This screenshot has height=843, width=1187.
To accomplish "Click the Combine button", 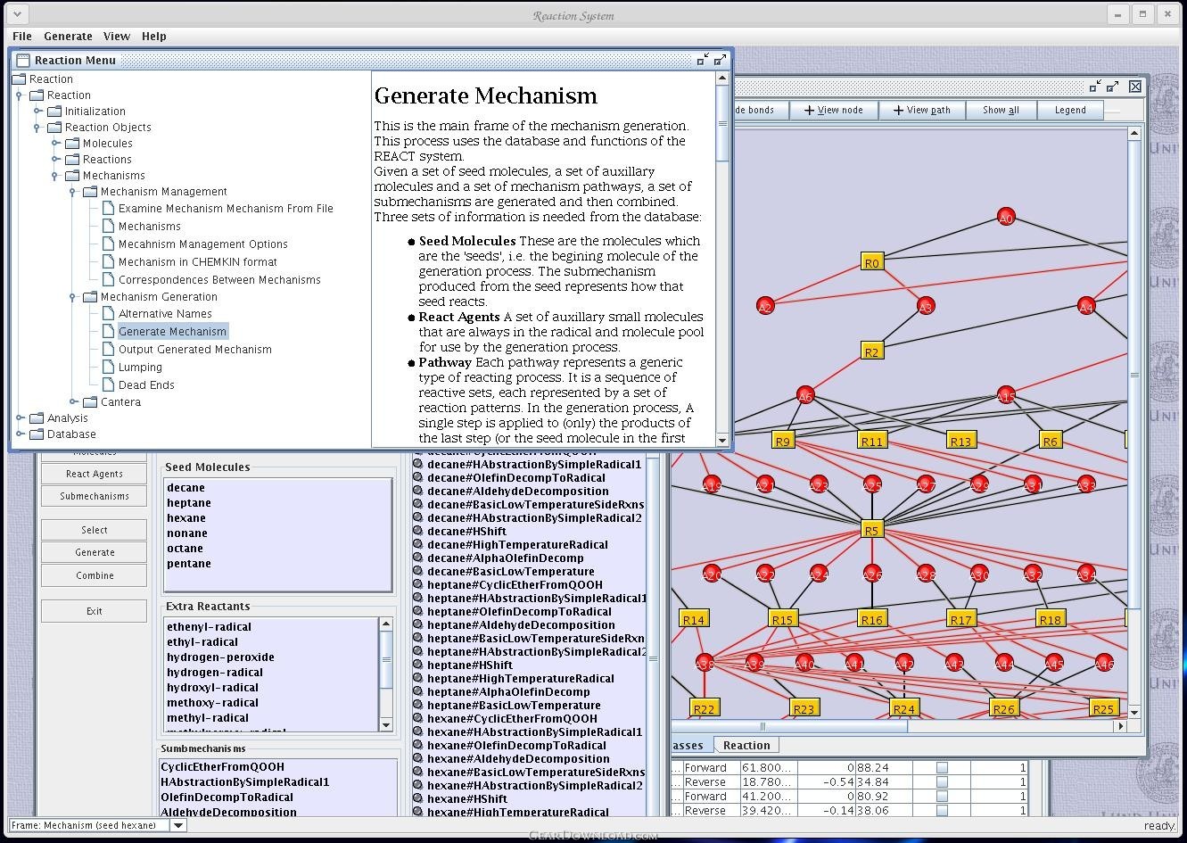I will (95, 575).
